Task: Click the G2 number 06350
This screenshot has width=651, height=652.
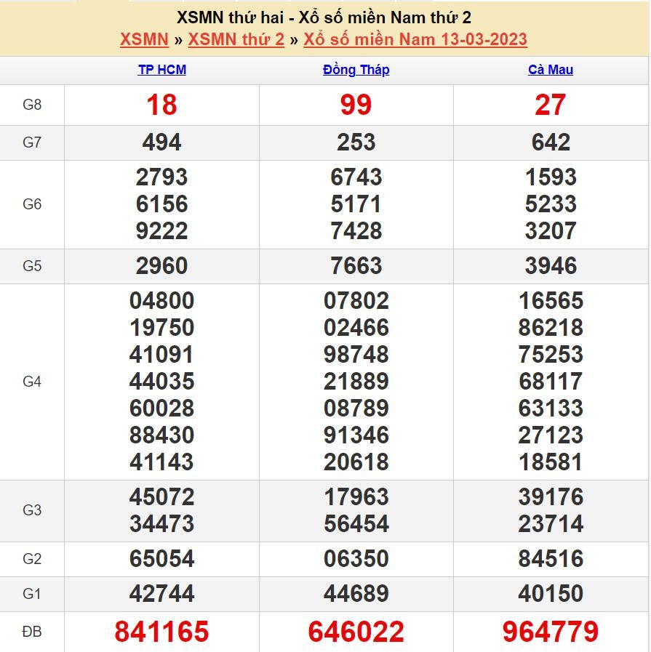Action: 356,559
